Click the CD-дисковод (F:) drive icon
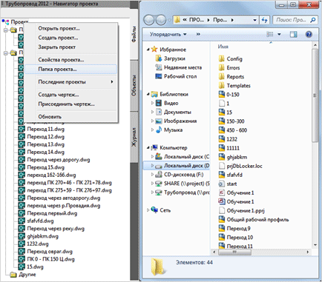 coord(159,175)
